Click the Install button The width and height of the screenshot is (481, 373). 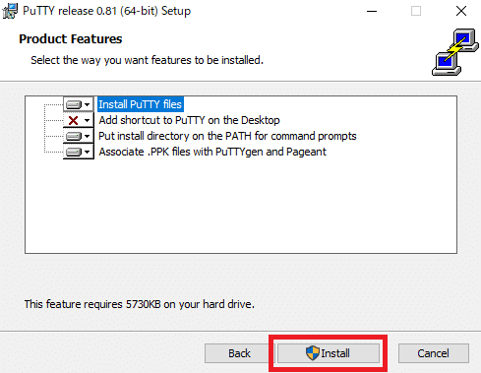click(x=329, y=353)
